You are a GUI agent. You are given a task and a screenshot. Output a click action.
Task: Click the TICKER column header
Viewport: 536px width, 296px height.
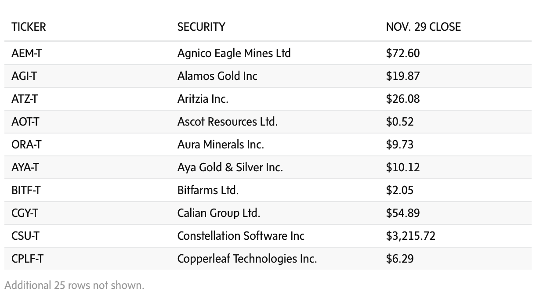coord(29,27)
